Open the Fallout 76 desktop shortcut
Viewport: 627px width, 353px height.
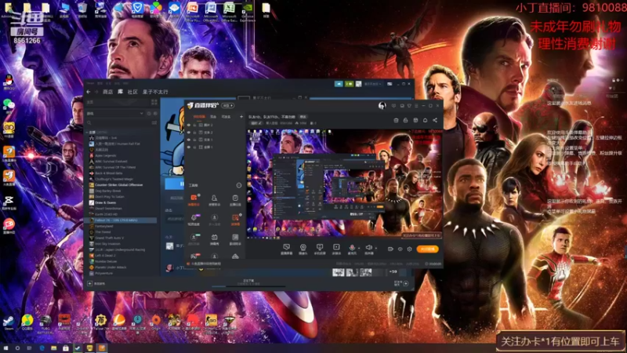point(100,320)
